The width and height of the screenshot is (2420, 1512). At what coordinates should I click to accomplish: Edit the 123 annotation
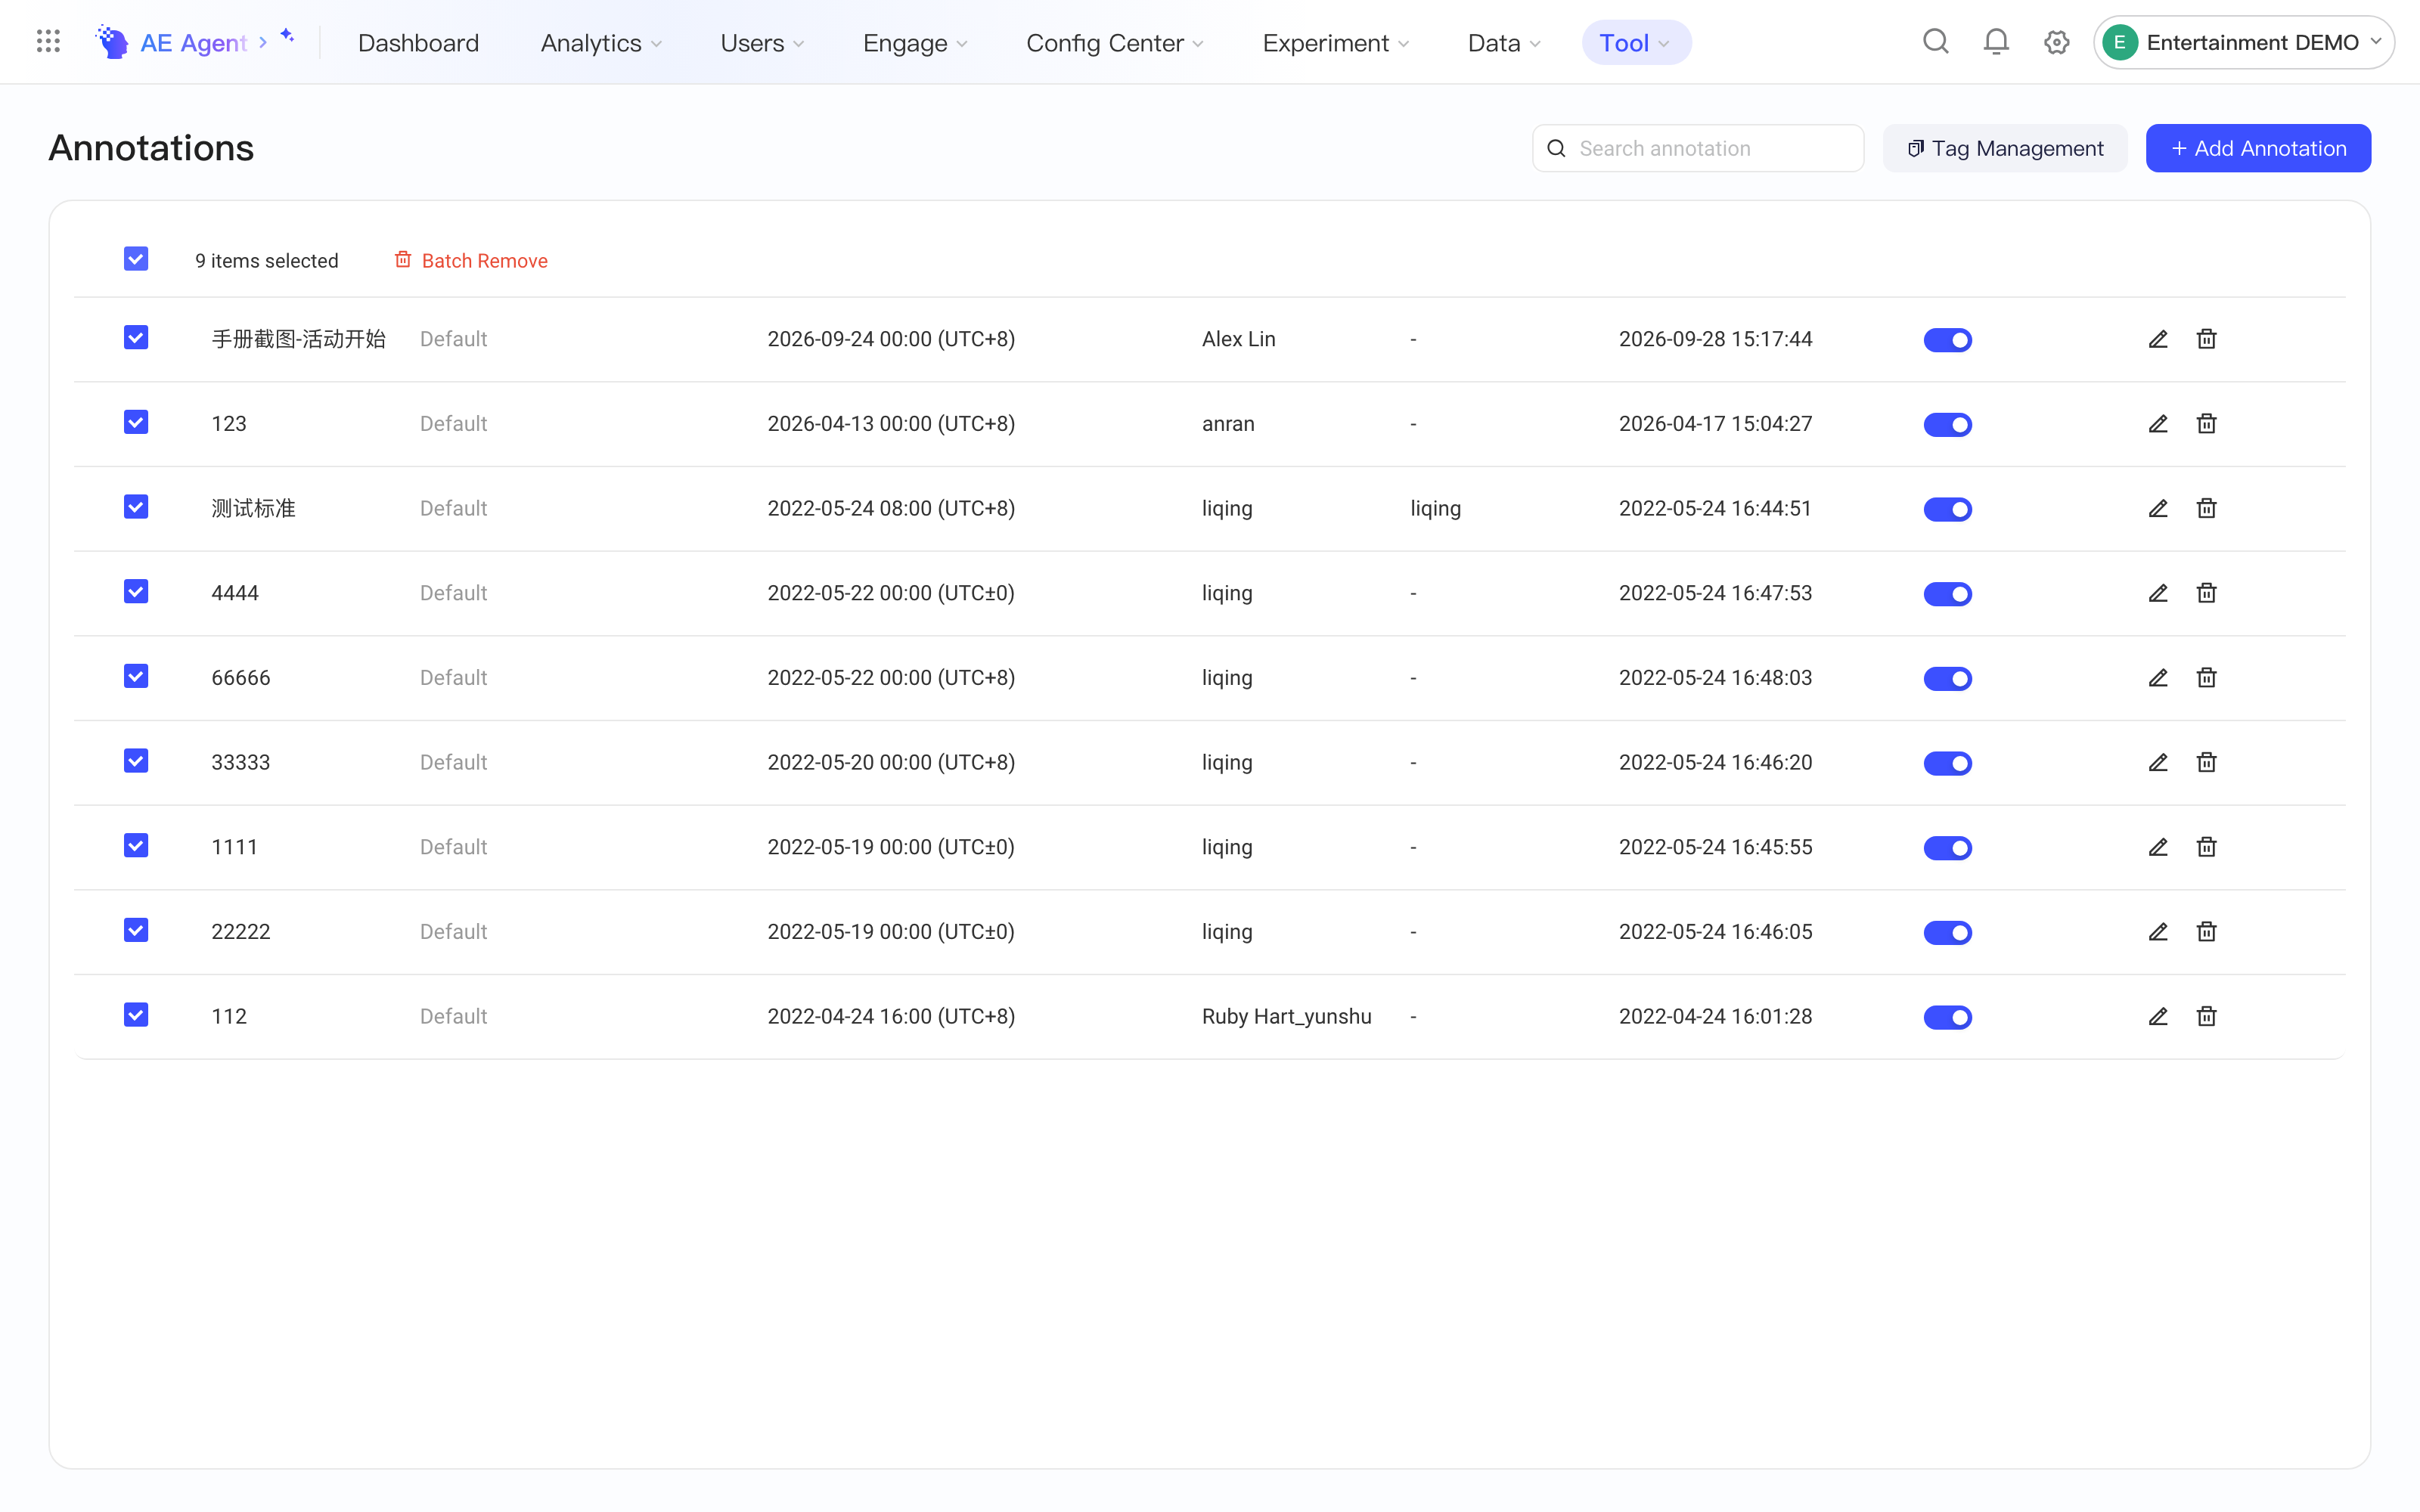2158,424
